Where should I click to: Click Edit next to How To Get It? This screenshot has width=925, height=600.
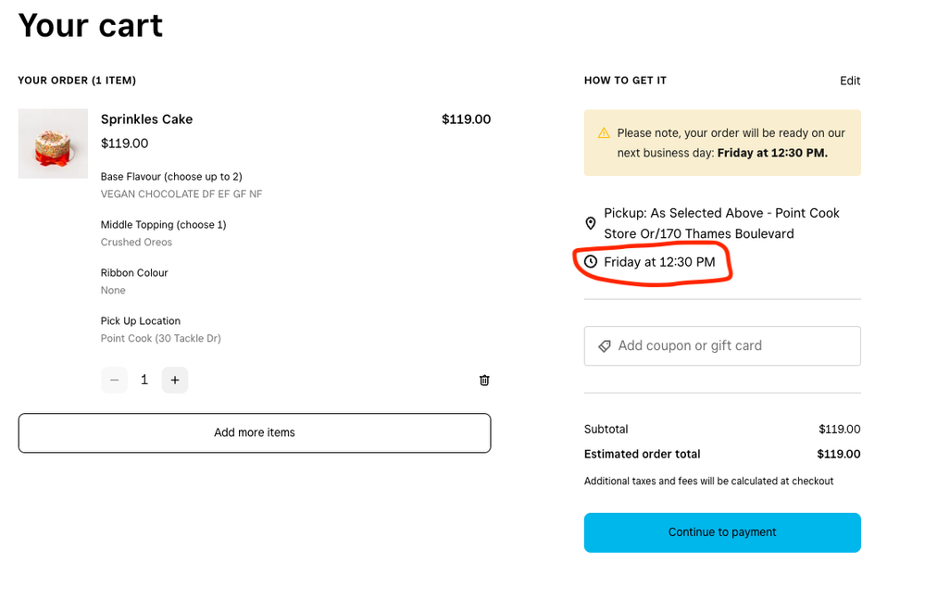tap(850, 81)
